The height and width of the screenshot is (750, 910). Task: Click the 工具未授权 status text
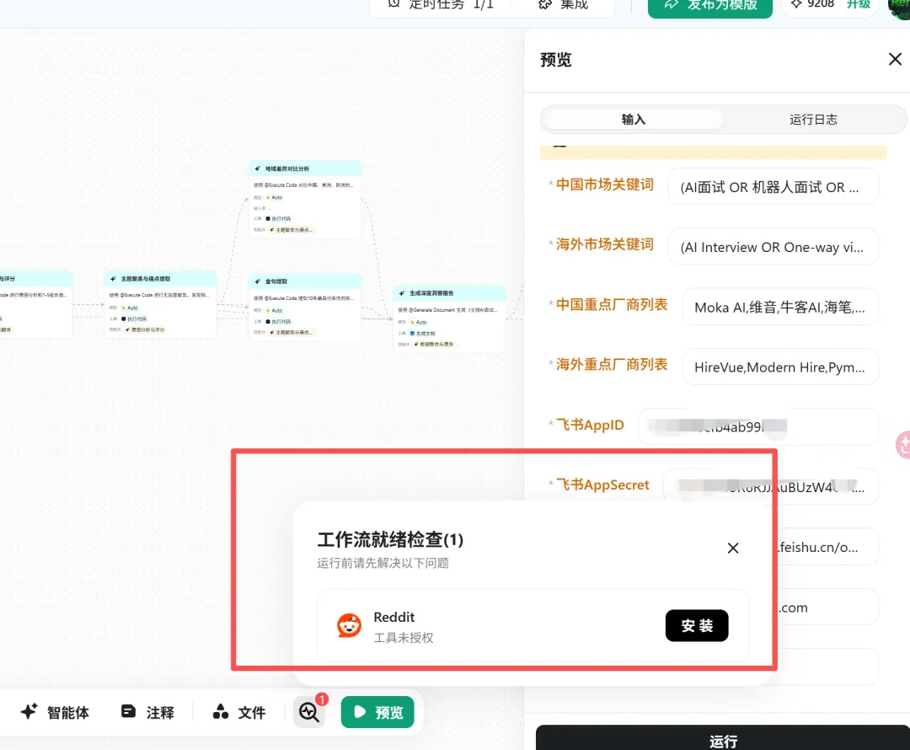click(404, 637)
